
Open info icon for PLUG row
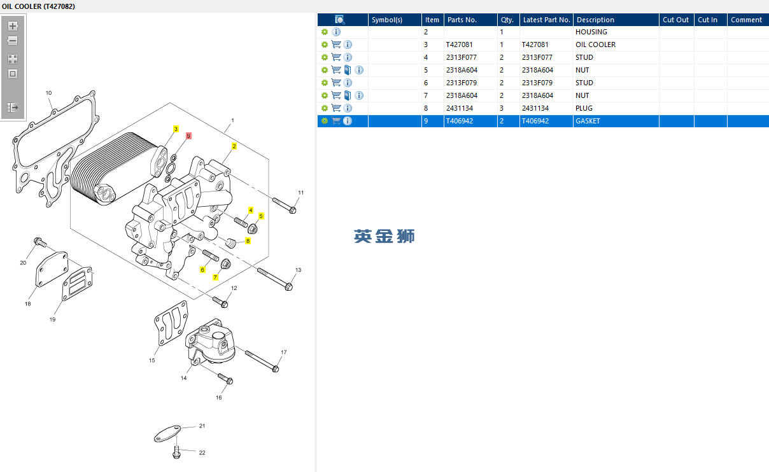[348, 108]
